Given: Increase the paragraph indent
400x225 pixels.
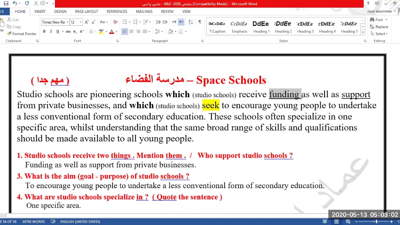Looking at the screenshot, I should pos(165,22).
